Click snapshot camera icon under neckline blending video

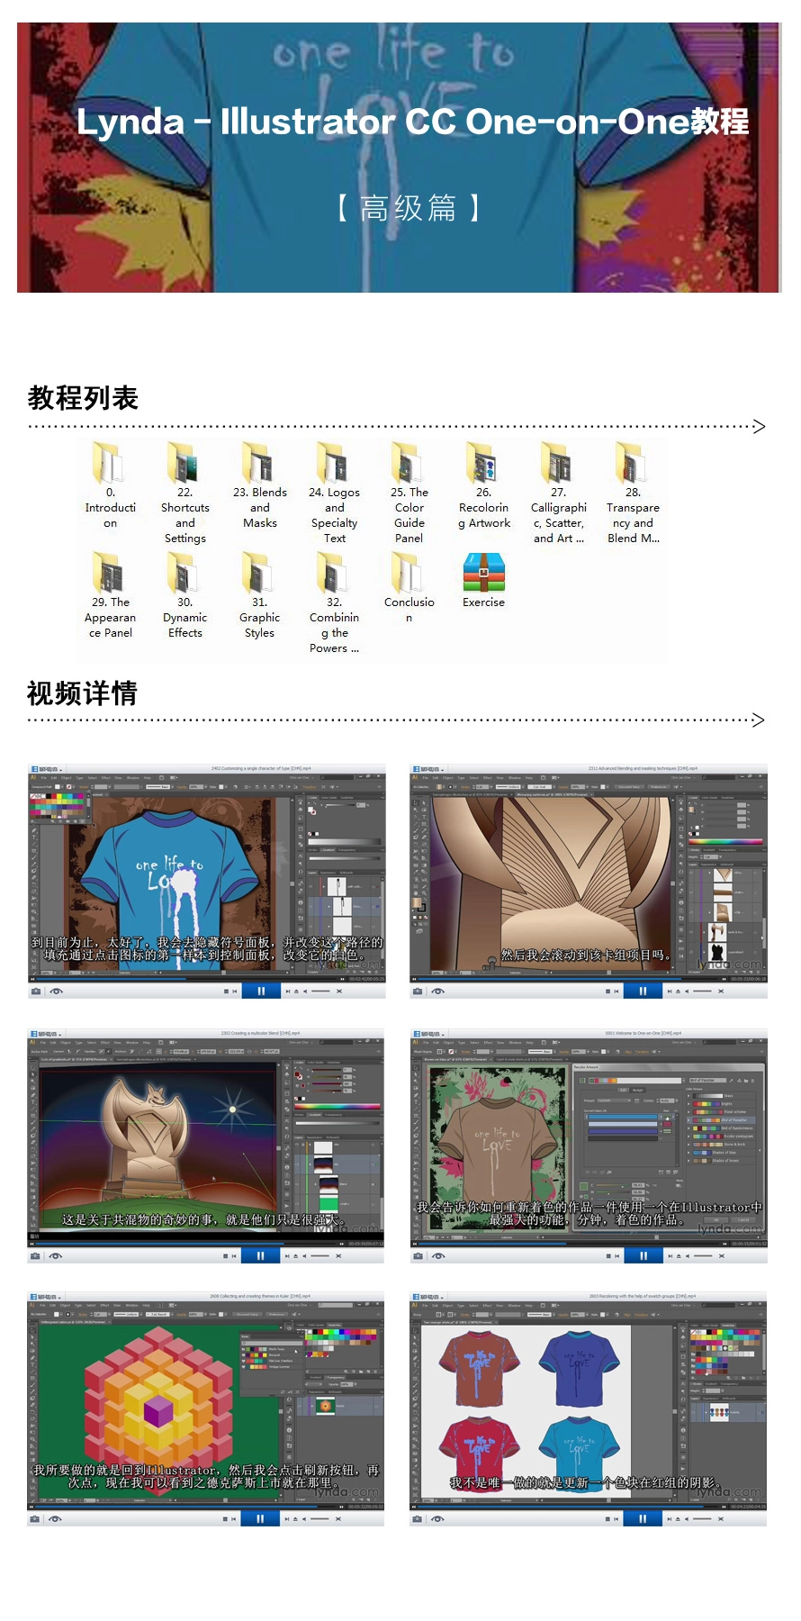(x=418, y=991)
